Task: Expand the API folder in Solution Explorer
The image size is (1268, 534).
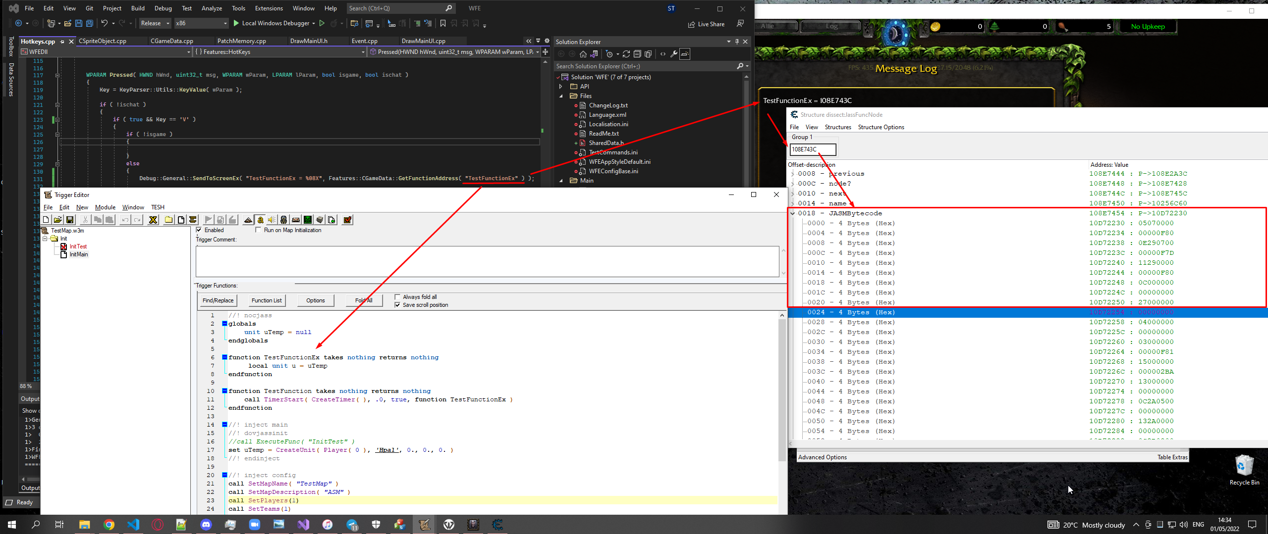Action: point(561,87)
